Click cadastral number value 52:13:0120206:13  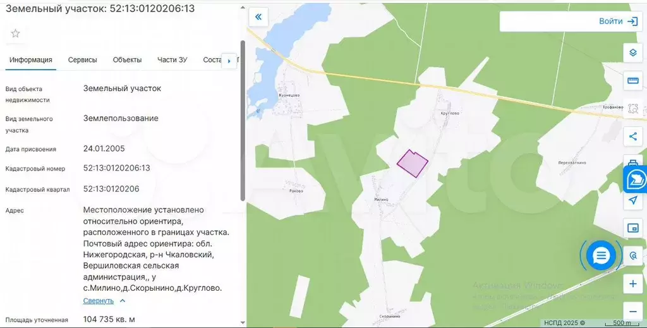(x=117, y=168)
